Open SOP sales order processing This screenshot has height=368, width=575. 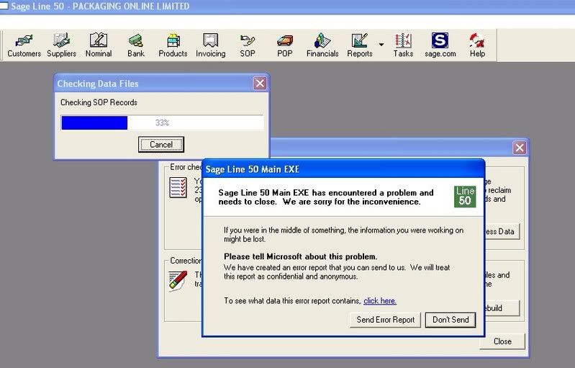(x=248, y=45)
